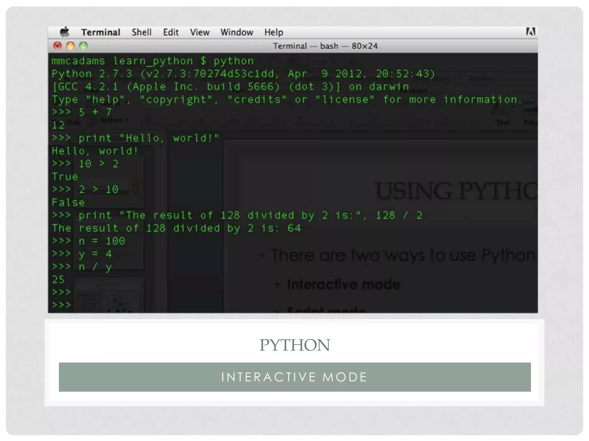Open the Edit menu
The image size is (589, 441).
[x=171, y=32]
